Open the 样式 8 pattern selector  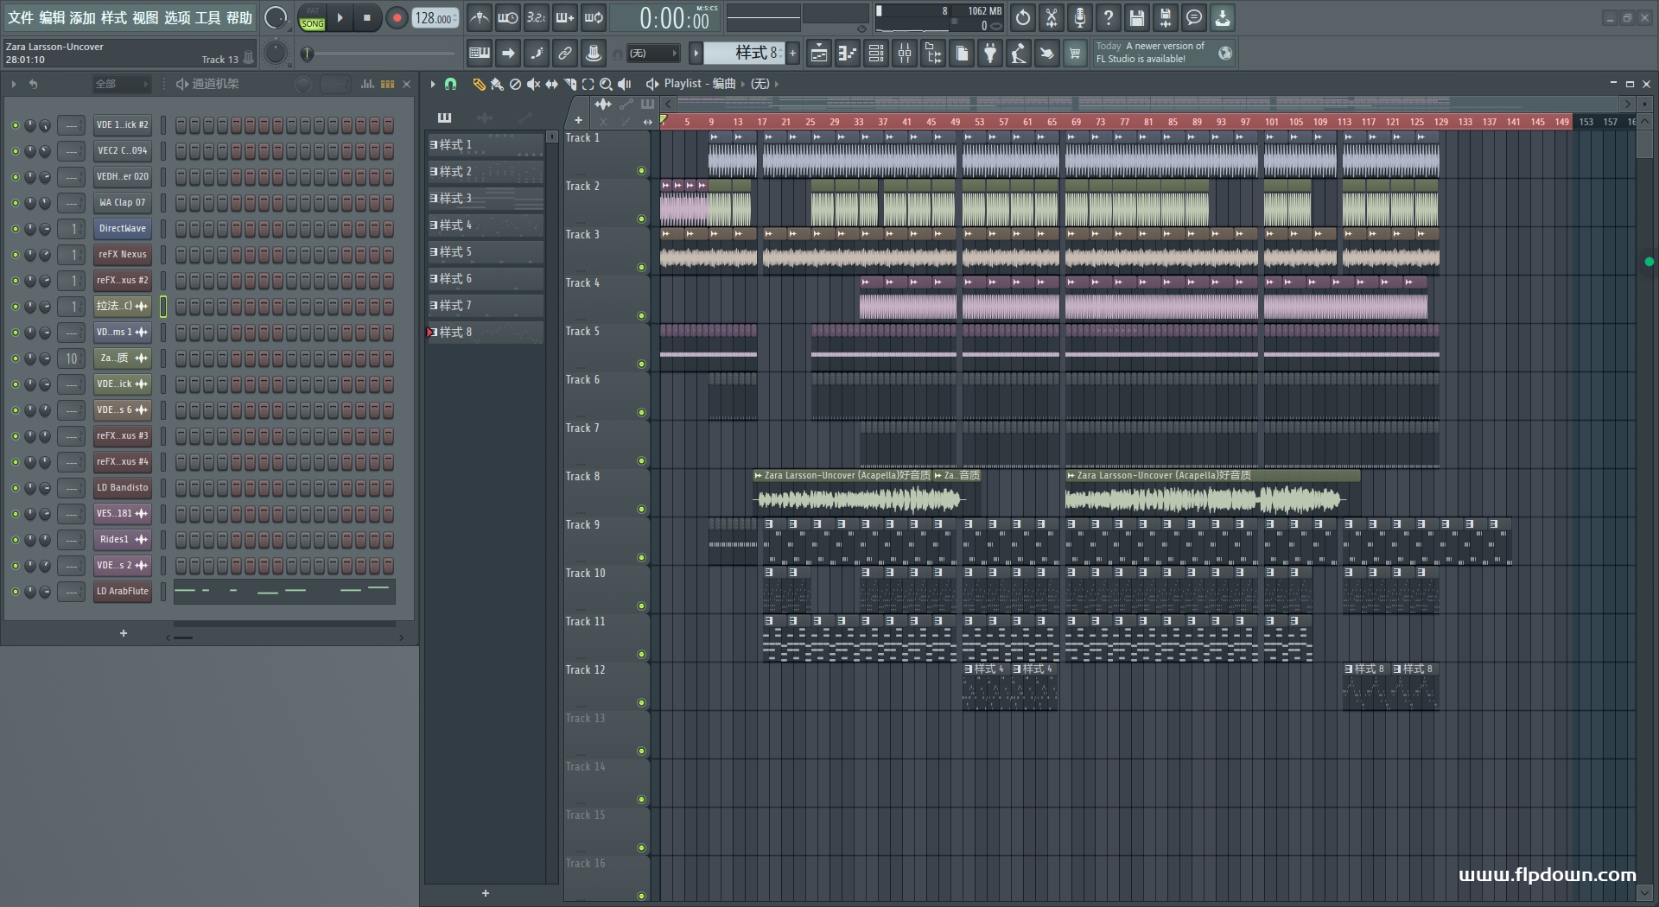tap(743, 54)
